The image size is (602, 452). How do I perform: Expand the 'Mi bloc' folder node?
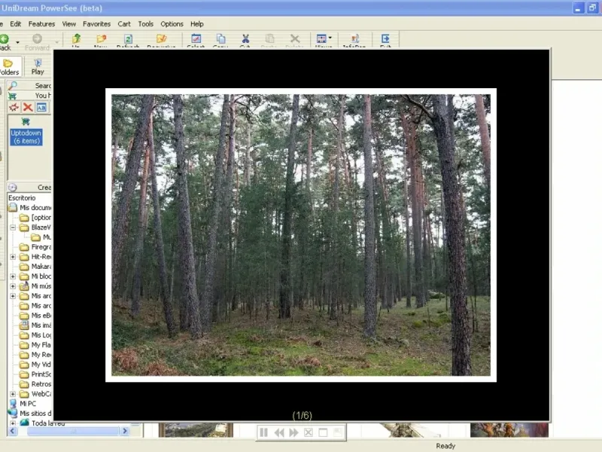coord(13,276)
